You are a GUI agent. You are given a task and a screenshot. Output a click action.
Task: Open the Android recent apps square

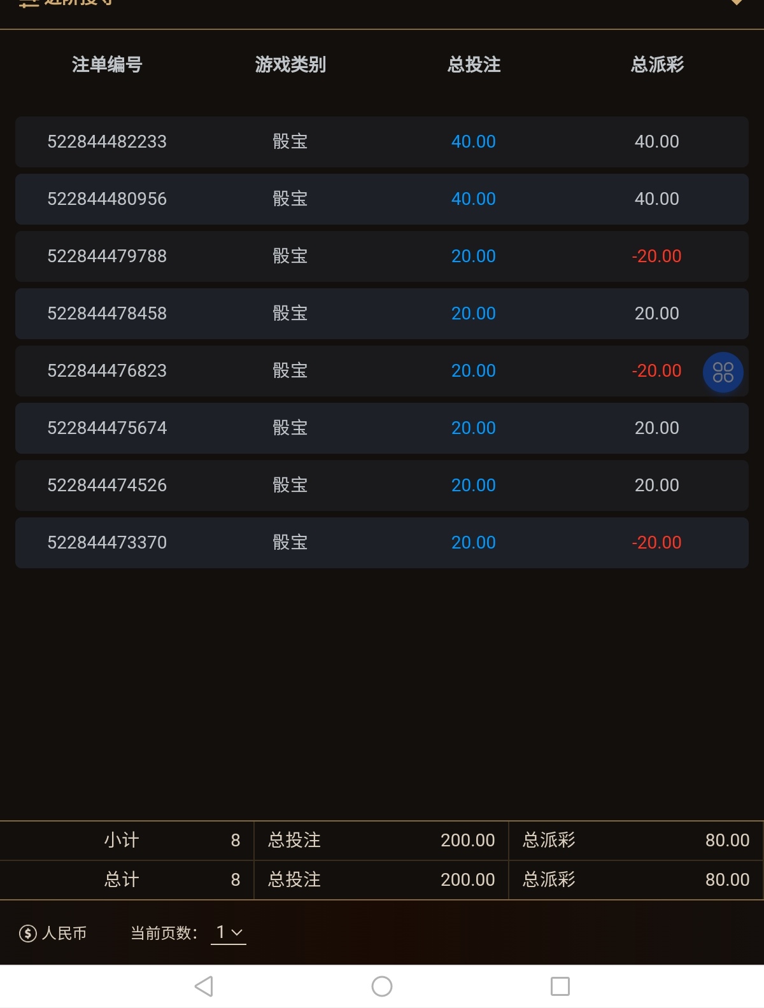click(x=560, y=986)
